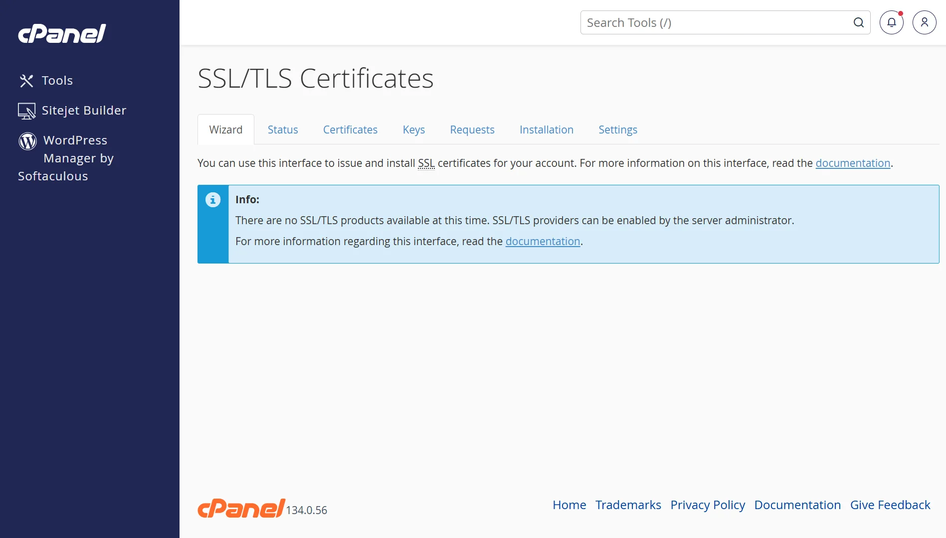This screenshot has width=946, height=538.
Task: Open the Installation tab
Action: [x=547, y=130]
